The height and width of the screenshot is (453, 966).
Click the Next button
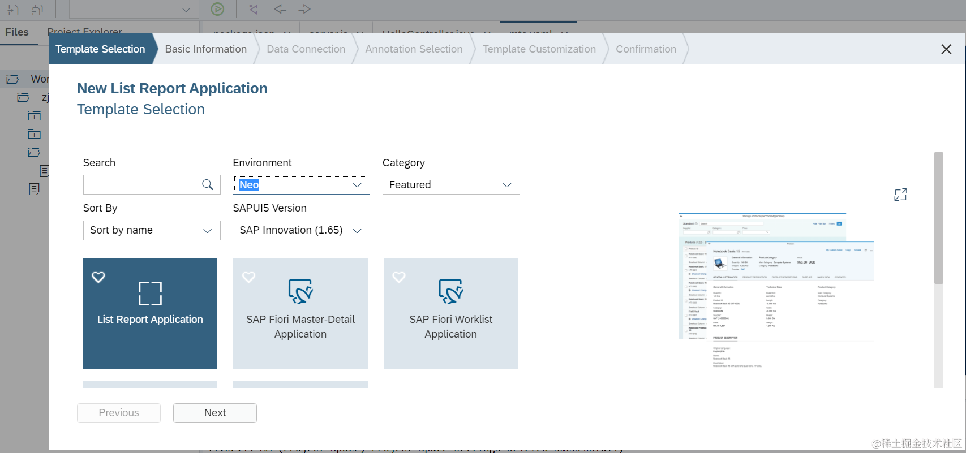[215, 413]
